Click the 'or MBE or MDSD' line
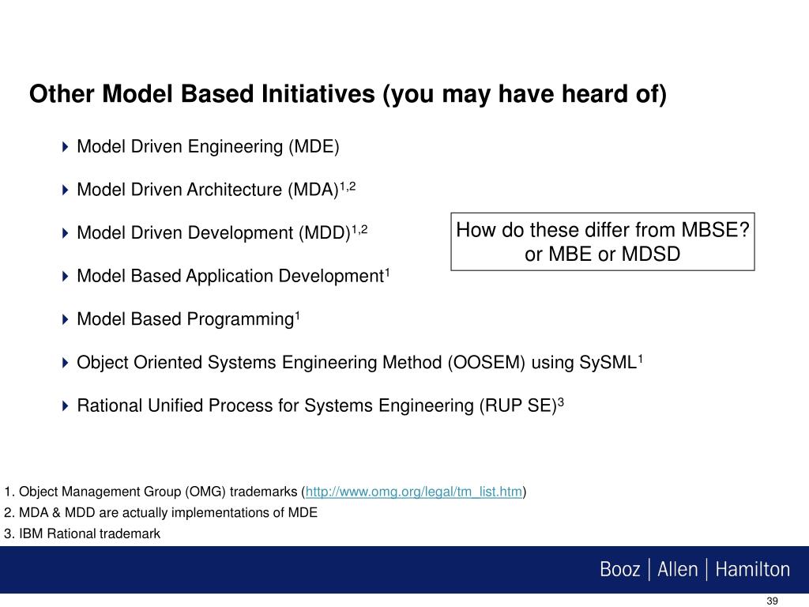The height and width of the screenshot is (607, 809). [x=602, y=254]
